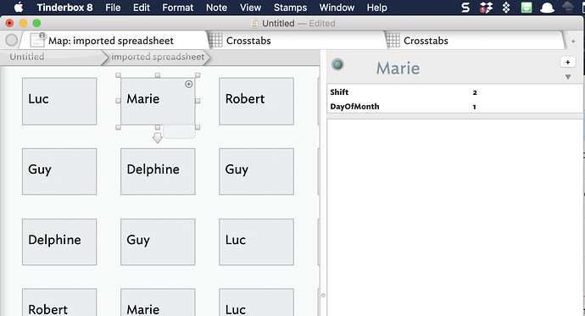Open the Edit menu

point(142,8)
